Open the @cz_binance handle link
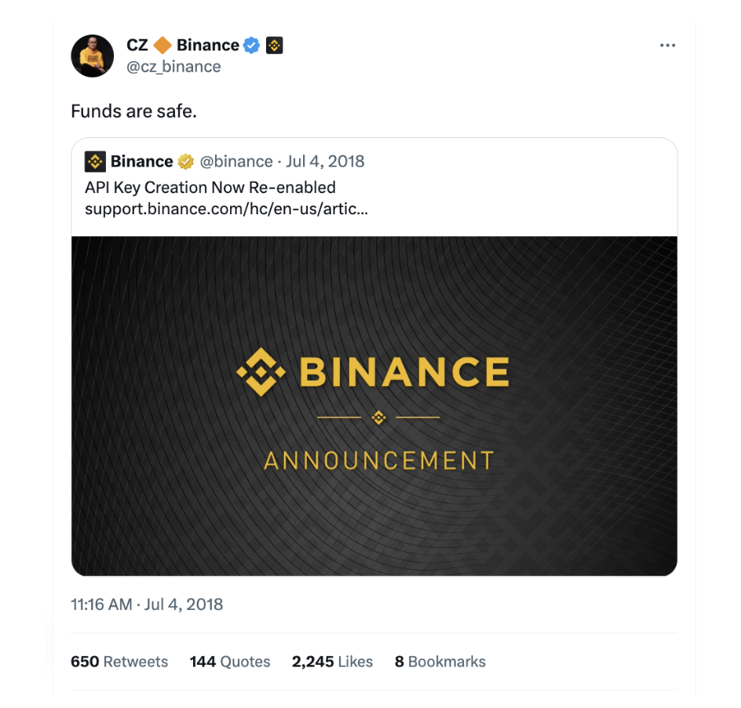Image resolution: width=741 pixels, height=708 pixels. pyautogui.click(x=173, y=67)
